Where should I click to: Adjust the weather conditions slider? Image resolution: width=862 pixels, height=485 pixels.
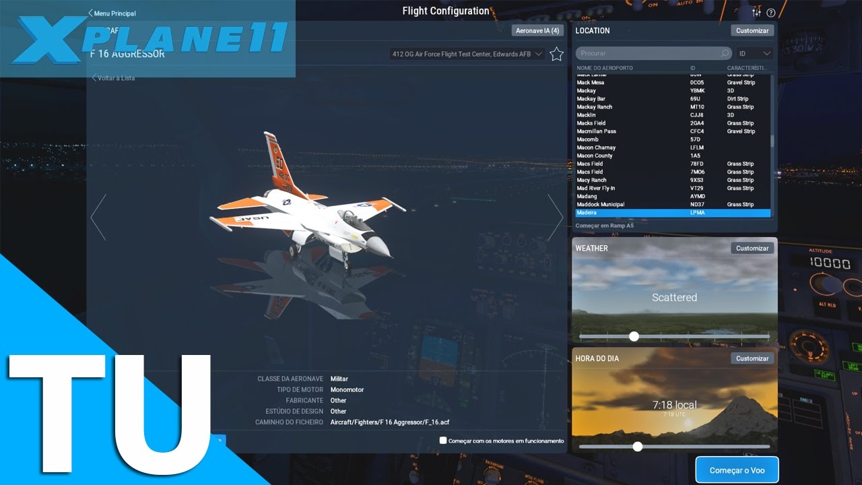click(634, 336)
